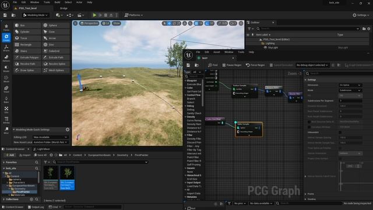This screenshot has width=373, height=210.
Task: Click the Perspective viewport mode button
Action: tap(89, 23)
